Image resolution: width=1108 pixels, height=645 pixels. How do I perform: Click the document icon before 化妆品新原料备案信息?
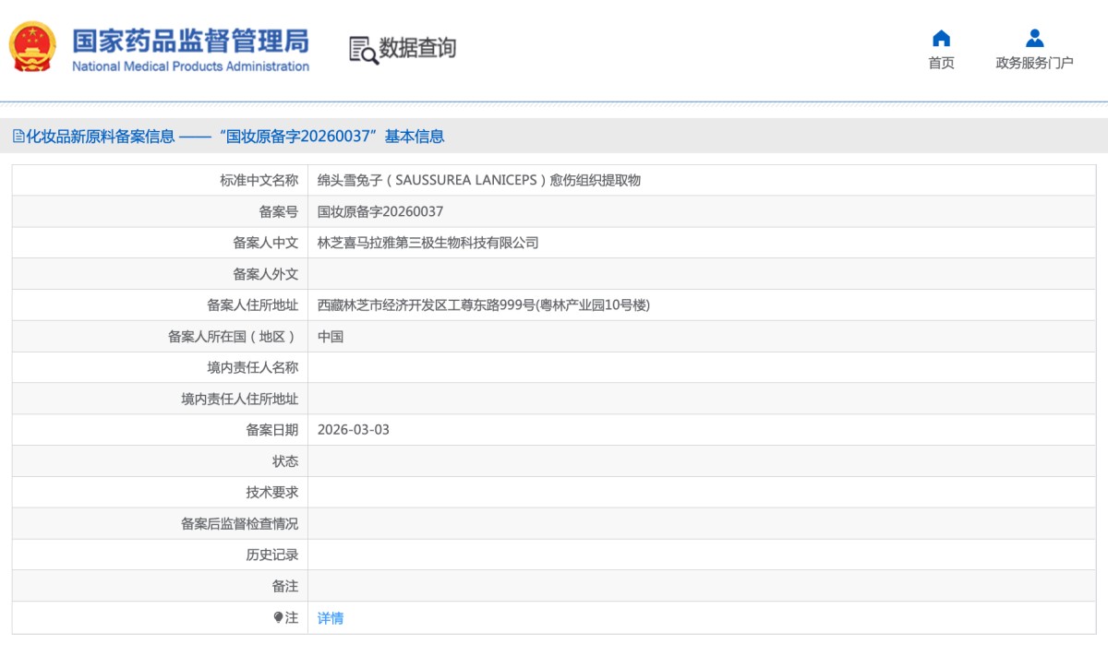tap(17, 136)
